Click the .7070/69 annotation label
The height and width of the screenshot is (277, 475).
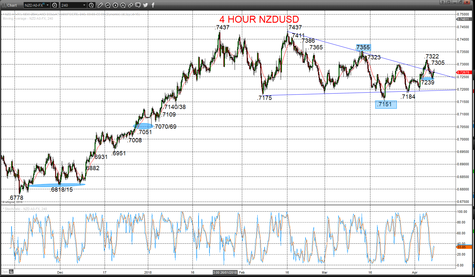[x=165, y=127]
